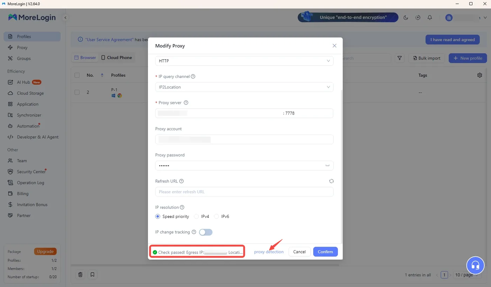
Task: Click the upload/update arrow icon in header
Action: tap(418, 18)
